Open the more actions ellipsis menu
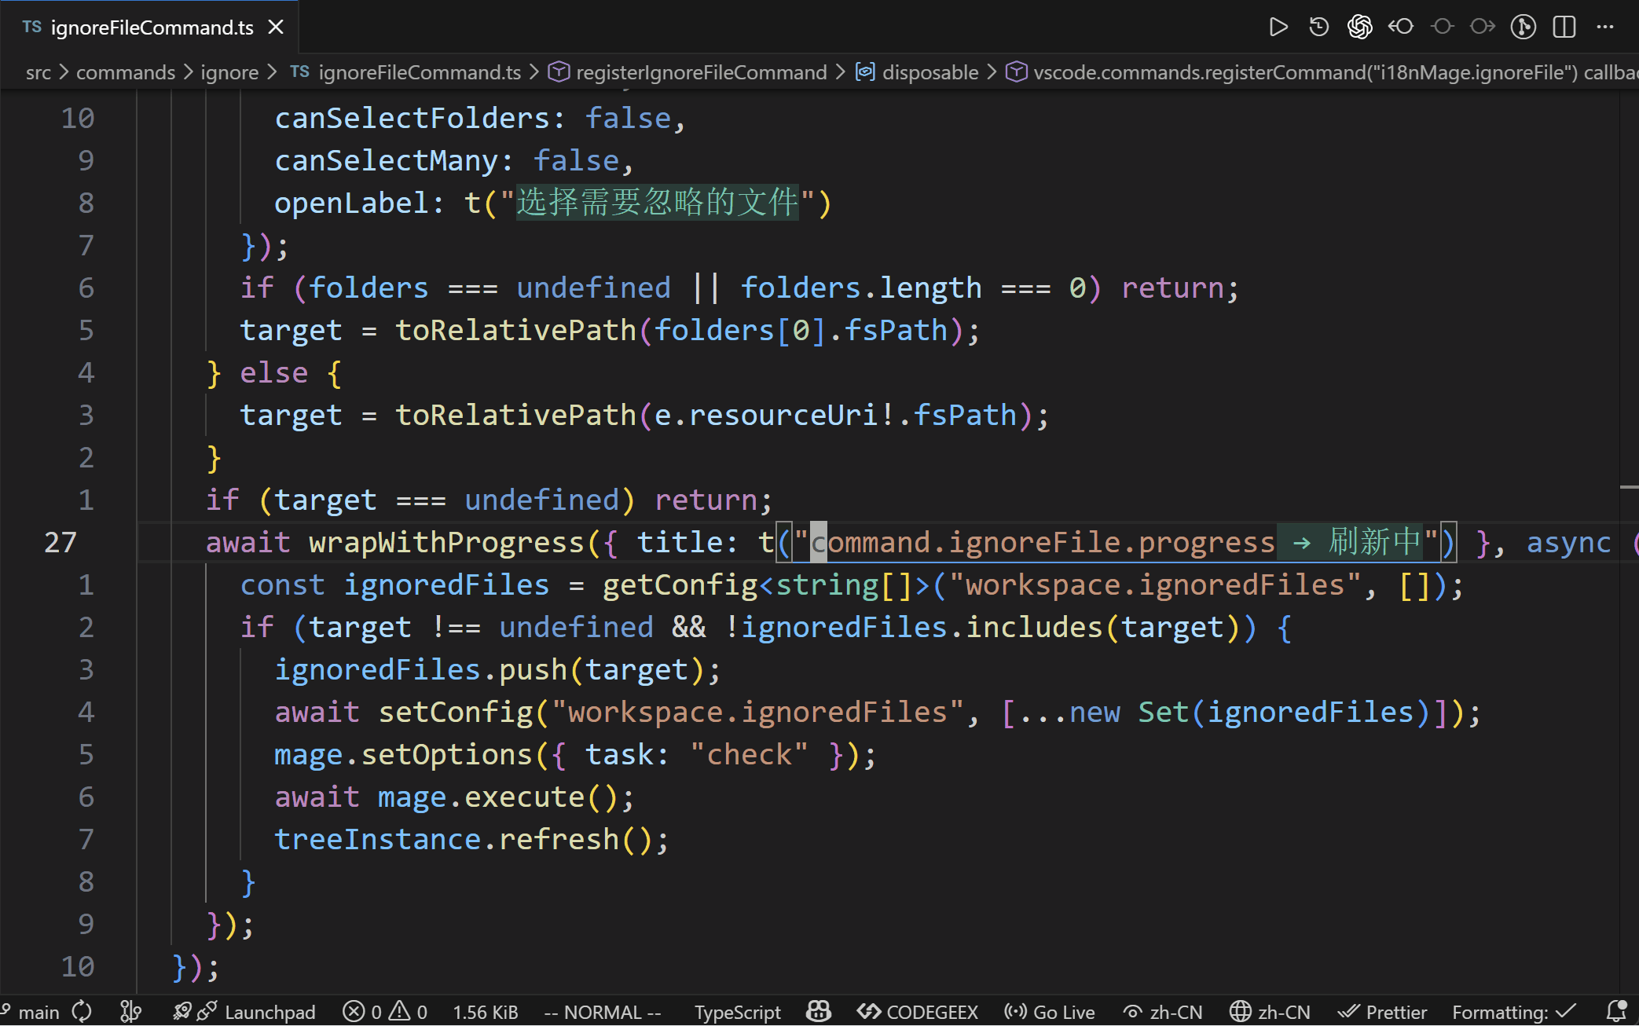Screen dimensions: 1639x1026 click(x=1604, y=27)
